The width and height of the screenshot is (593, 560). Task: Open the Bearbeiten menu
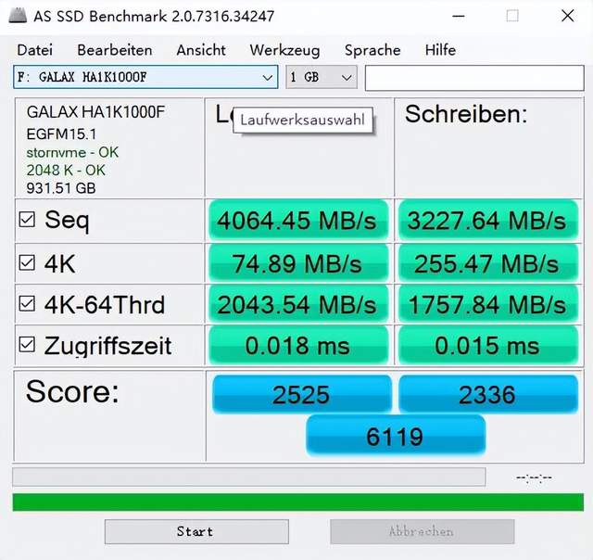coord(115,50)
